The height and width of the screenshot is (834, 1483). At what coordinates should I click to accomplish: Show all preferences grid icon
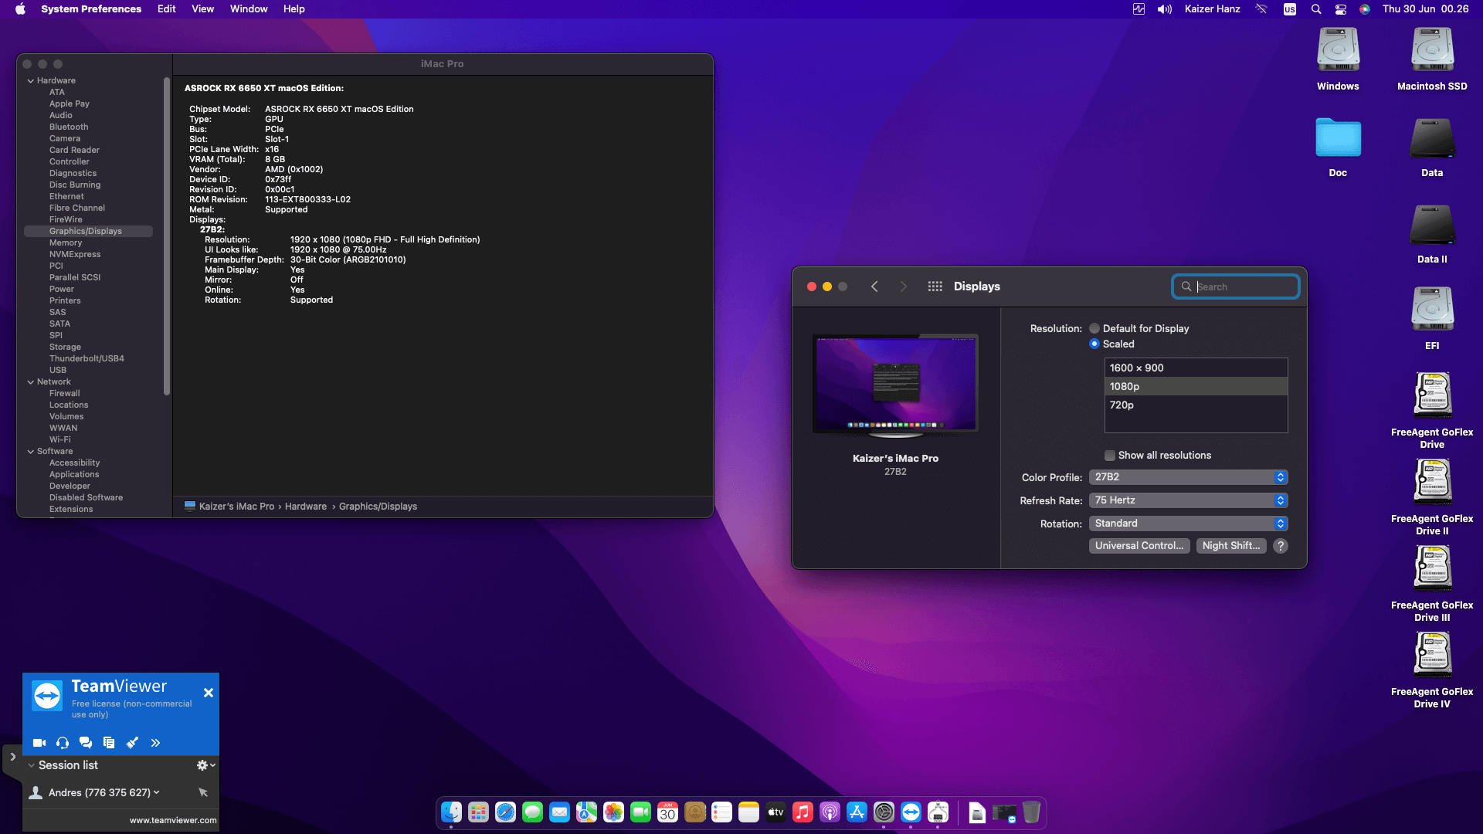[x=935, y=286]
